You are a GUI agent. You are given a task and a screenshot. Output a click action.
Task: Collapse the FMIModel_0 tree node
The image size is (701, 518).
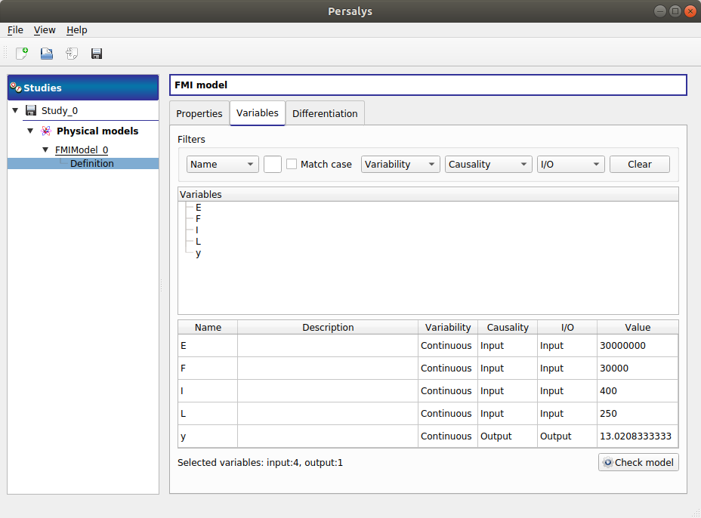(x=45, y=150)
